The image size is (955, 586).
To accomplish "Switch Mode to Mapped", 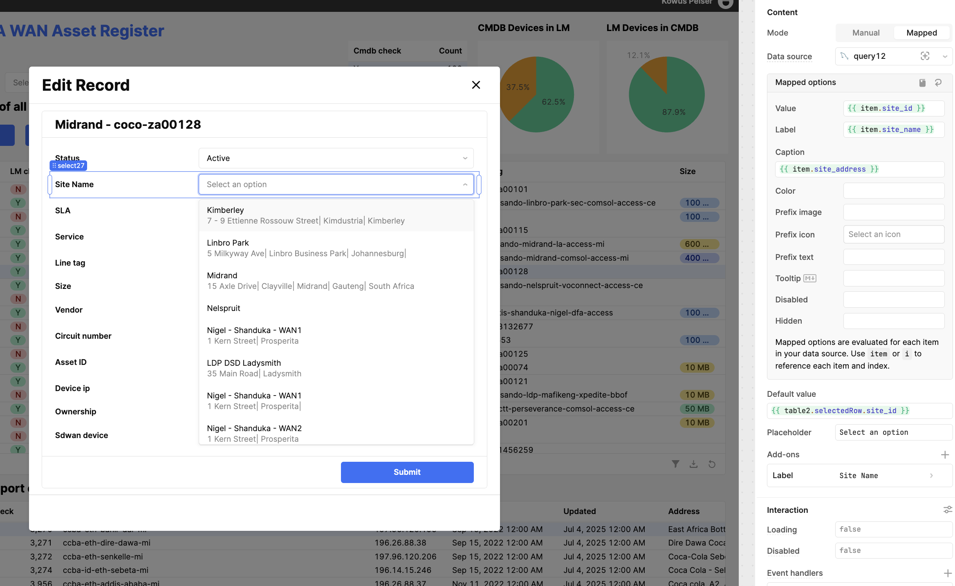I will [x=921, y=33].
